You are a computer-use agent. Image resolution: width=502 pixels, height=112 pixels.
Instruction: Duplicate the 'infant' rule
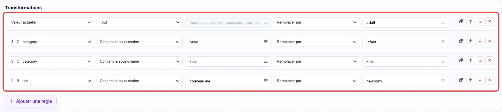(461, 41)
